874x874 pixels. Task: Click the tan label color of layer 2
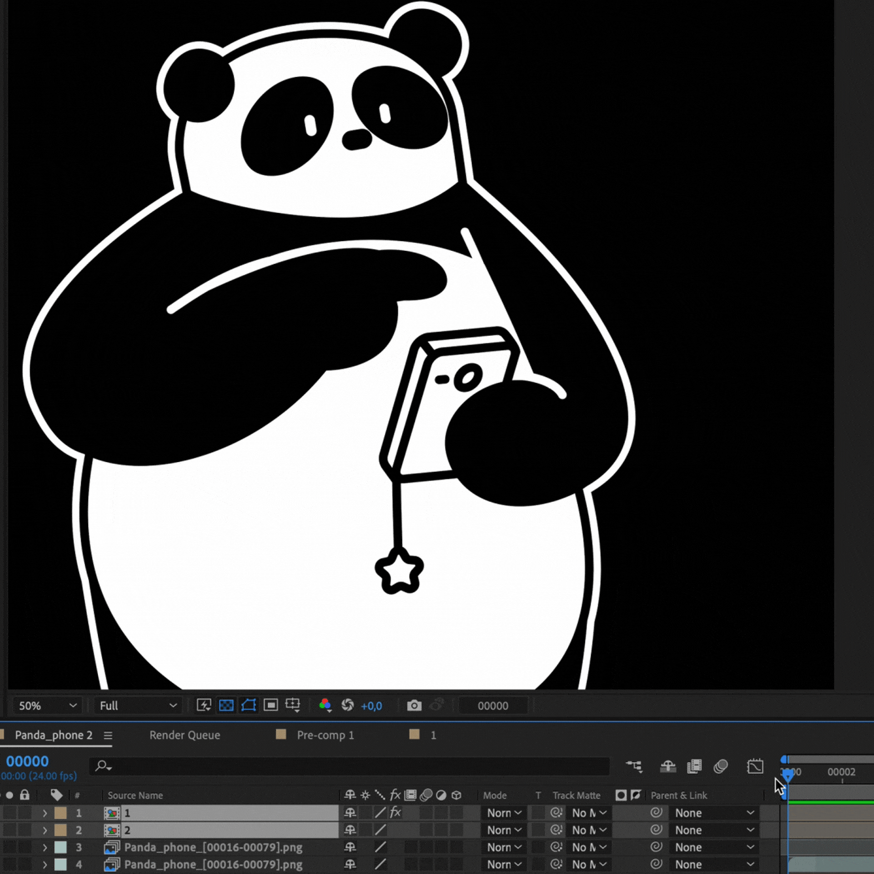[61, 830]
